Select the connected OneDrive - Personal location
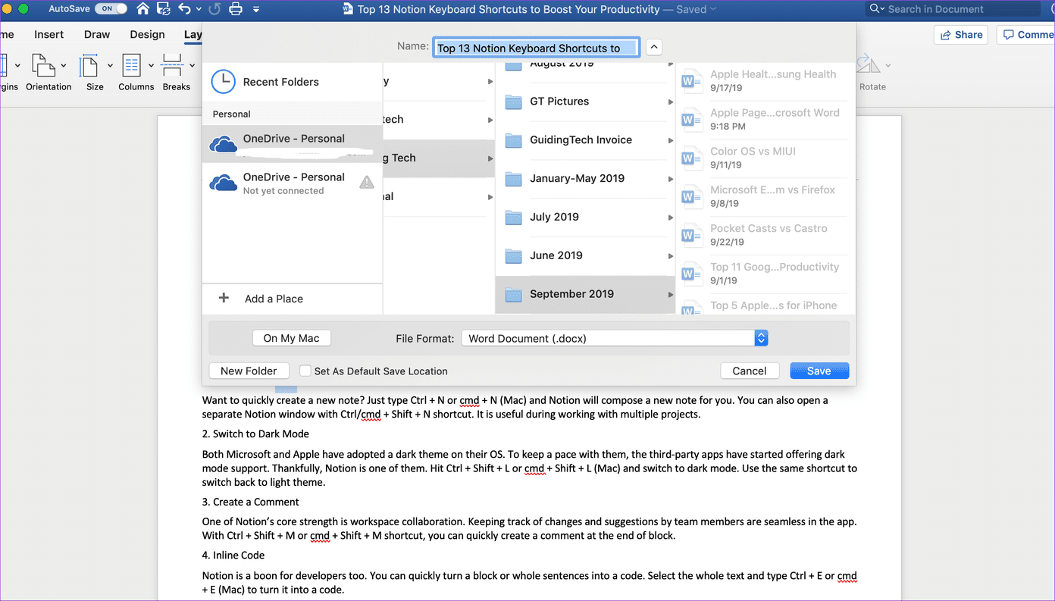Screen dimensions: 1055x601 pyautogui.click(x=293, y=144)
